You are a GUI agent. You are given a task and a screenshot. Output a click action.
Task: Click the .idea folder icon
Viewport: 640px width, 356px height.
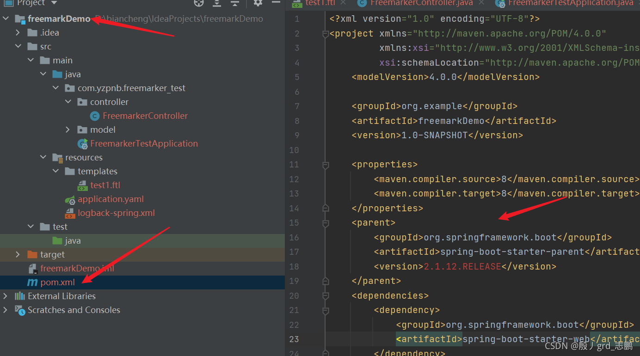(x=32, y=33)
